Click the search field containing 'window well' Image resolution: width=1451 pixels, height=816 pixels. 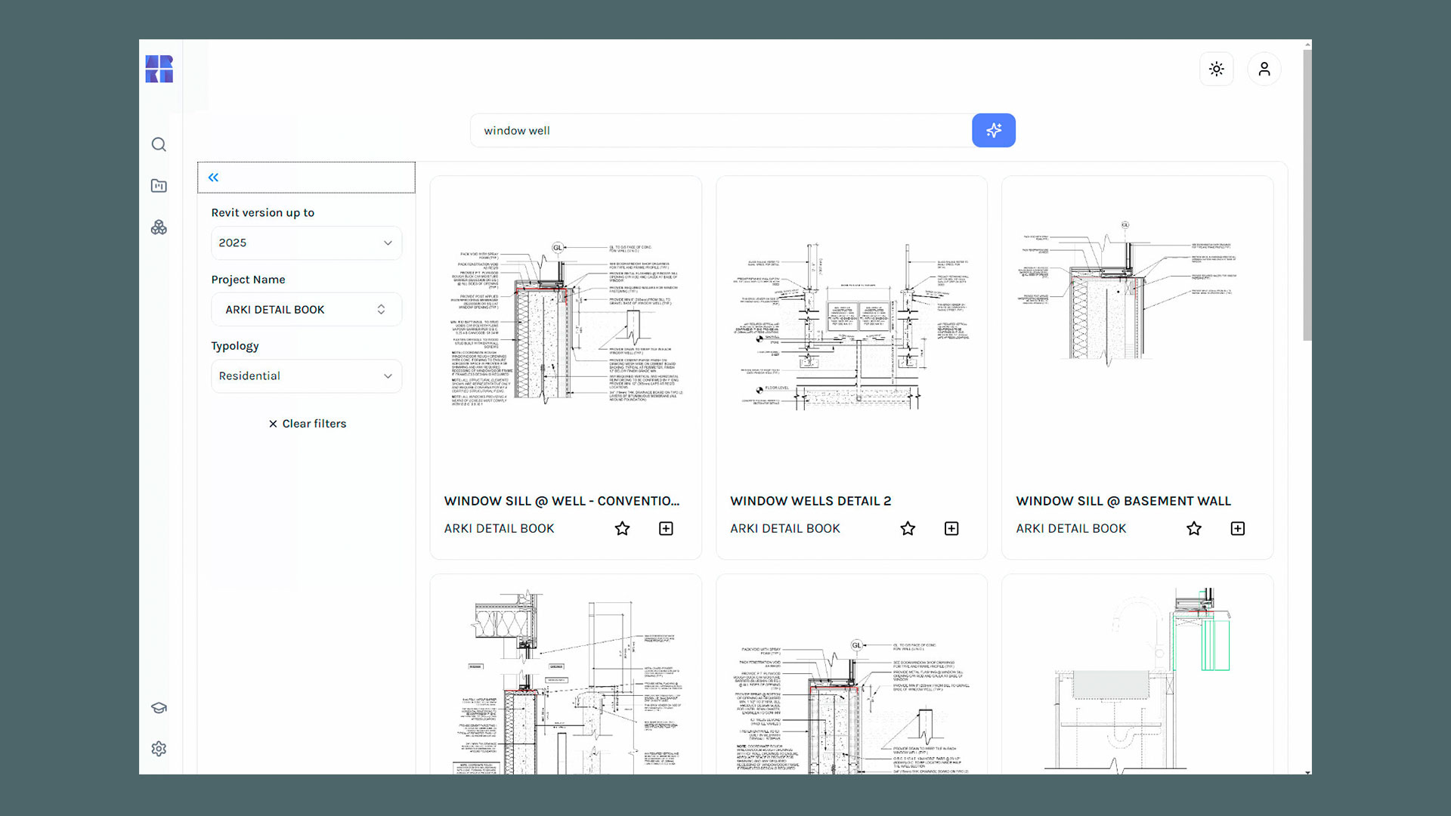click(722, 131)
